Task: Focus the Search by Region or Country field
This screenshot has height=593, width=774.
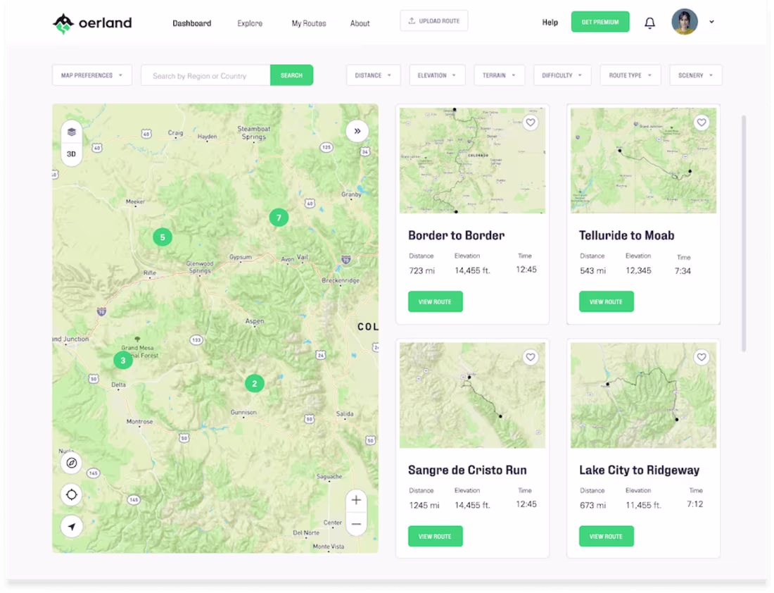Action: 206,75
